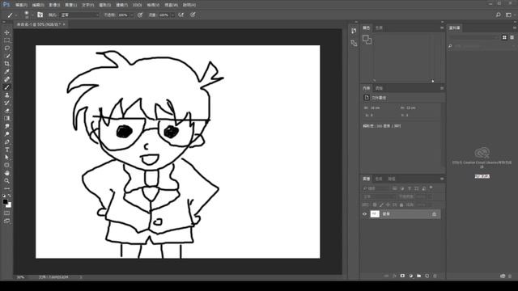Image resolution: width=518 pixels, height=291 pixels.
Task: Open the File menu
Action: [21, 5]
